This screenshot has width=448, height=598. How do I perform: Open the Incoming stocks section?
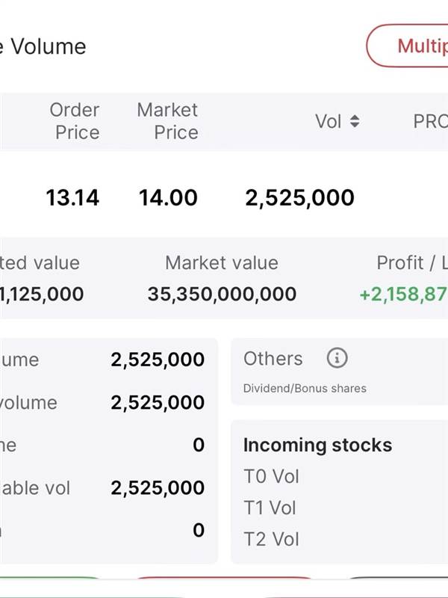318,445
